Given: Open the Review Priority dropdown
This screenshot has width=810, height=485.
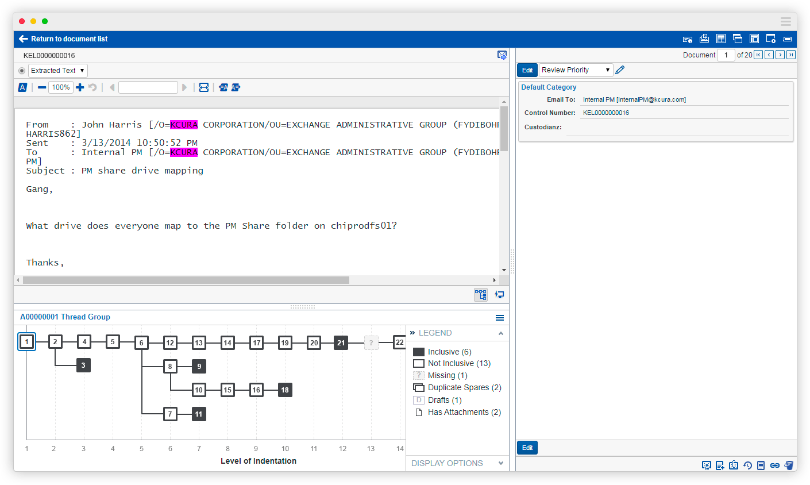Looking at the screenshot, I should [x=576, y=70].
